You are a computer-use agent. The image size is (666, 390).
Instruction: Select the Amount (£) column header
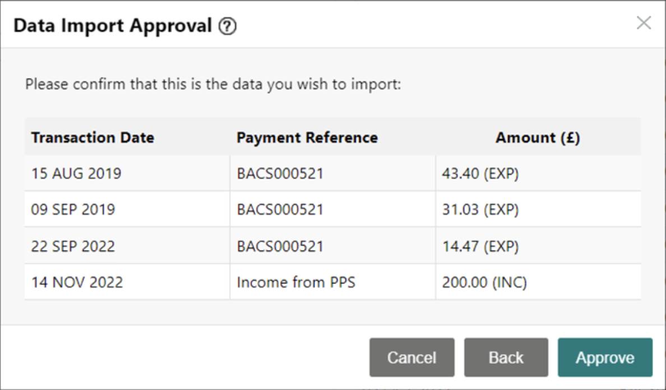pyautogui.click(x=538, y=137)
